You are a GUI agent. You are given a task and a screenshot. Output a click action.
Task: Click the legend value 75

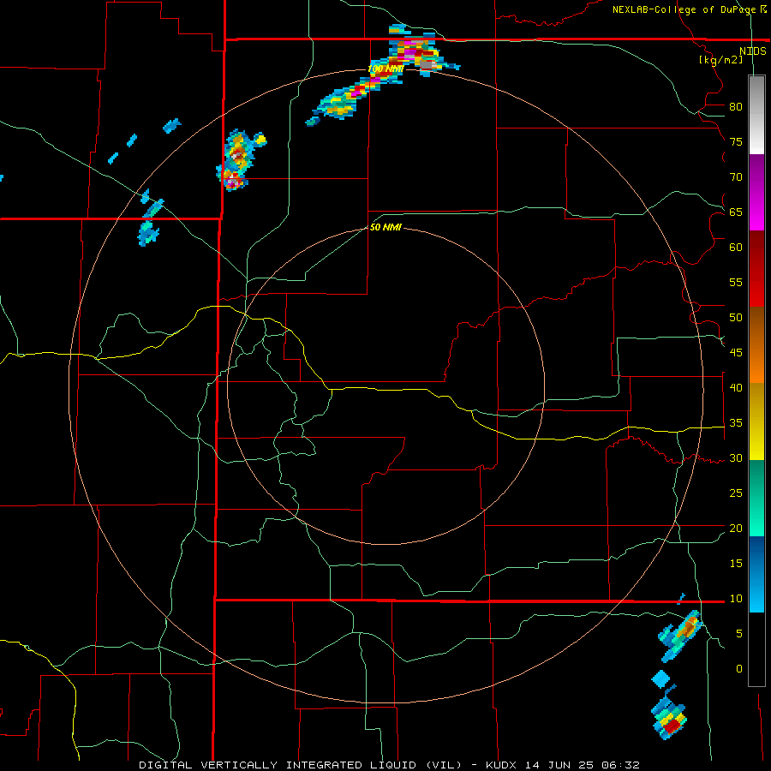[x=736, y=141]
